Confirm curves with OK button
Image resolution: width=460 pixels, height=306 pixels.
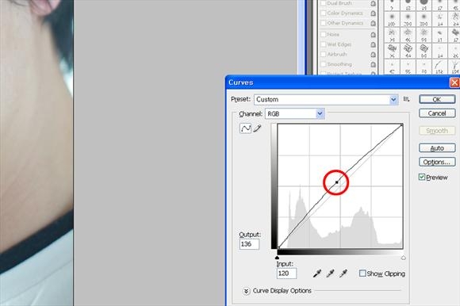[x=437, y=99]
